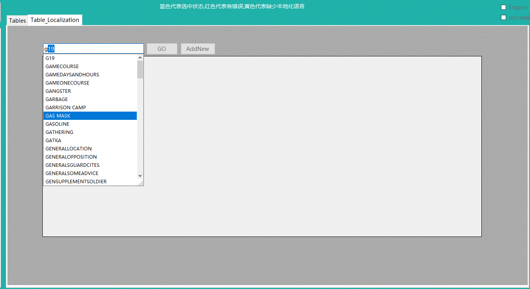Click the GO button
The height and width of the screenshot is (289, 530).
click(162, 49)
